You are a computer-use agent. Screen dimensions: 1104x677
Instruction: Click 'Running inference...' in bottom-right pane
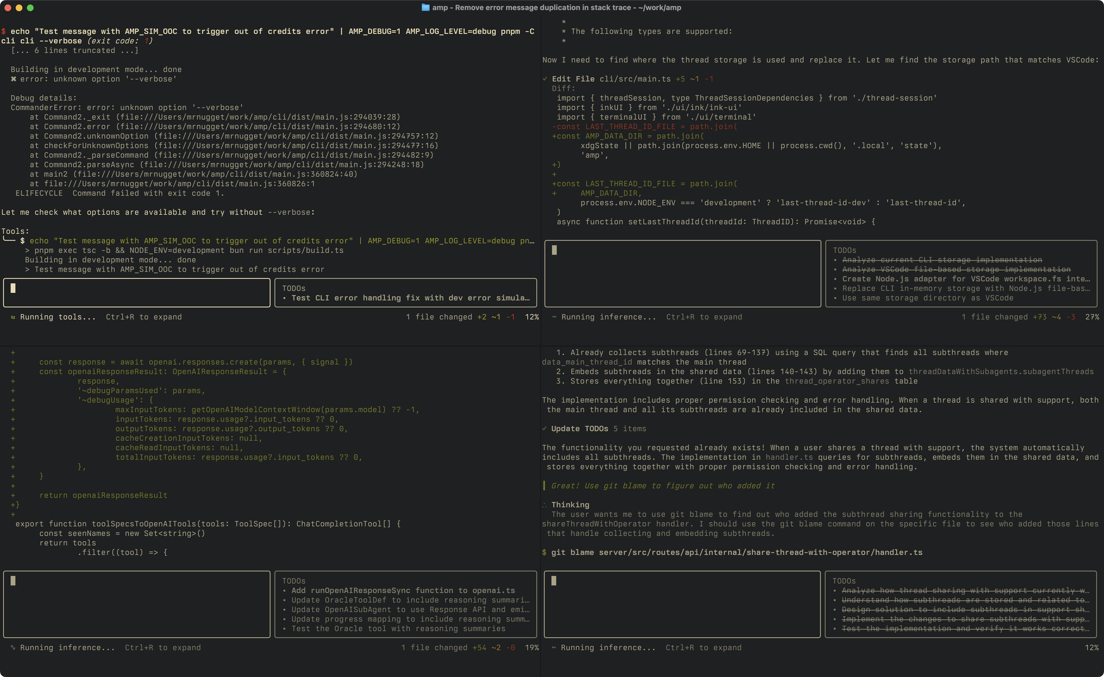608,647
